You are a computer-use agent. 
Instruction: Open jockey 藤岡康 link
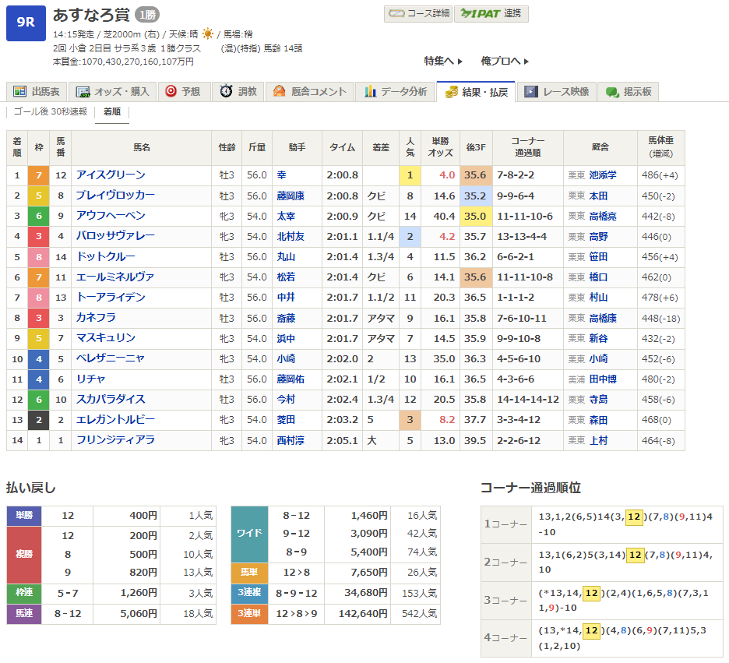pyautogui.click(x=291, y=196)
